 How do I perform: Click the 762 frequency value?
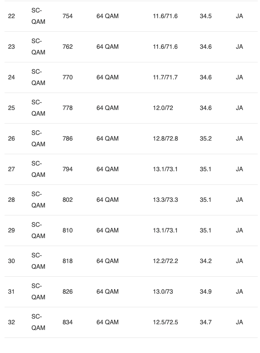point(68,47)
